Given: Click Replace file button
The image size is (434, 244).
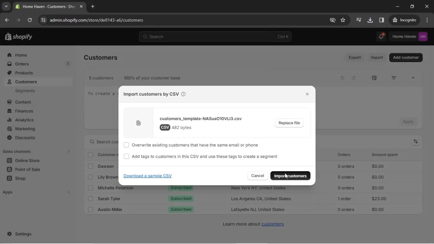Looking at the screenshot, I should [x=289, y=123].
